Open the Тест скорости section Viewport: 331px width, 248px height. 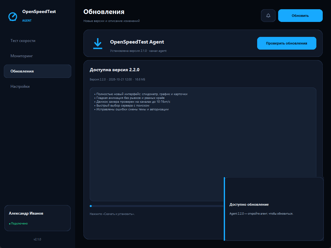pos(38,41)
